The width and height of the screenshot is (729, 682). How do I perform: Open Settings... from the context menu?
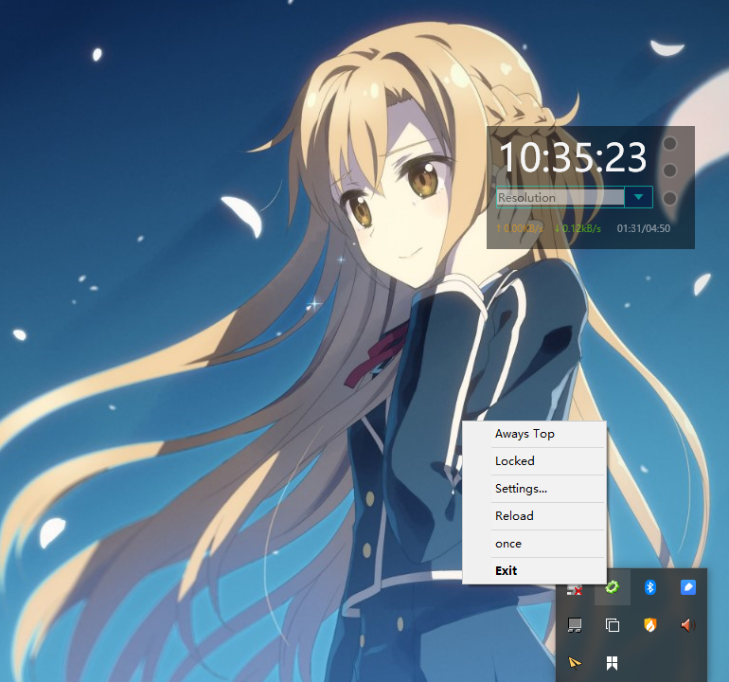pos(535,489)
